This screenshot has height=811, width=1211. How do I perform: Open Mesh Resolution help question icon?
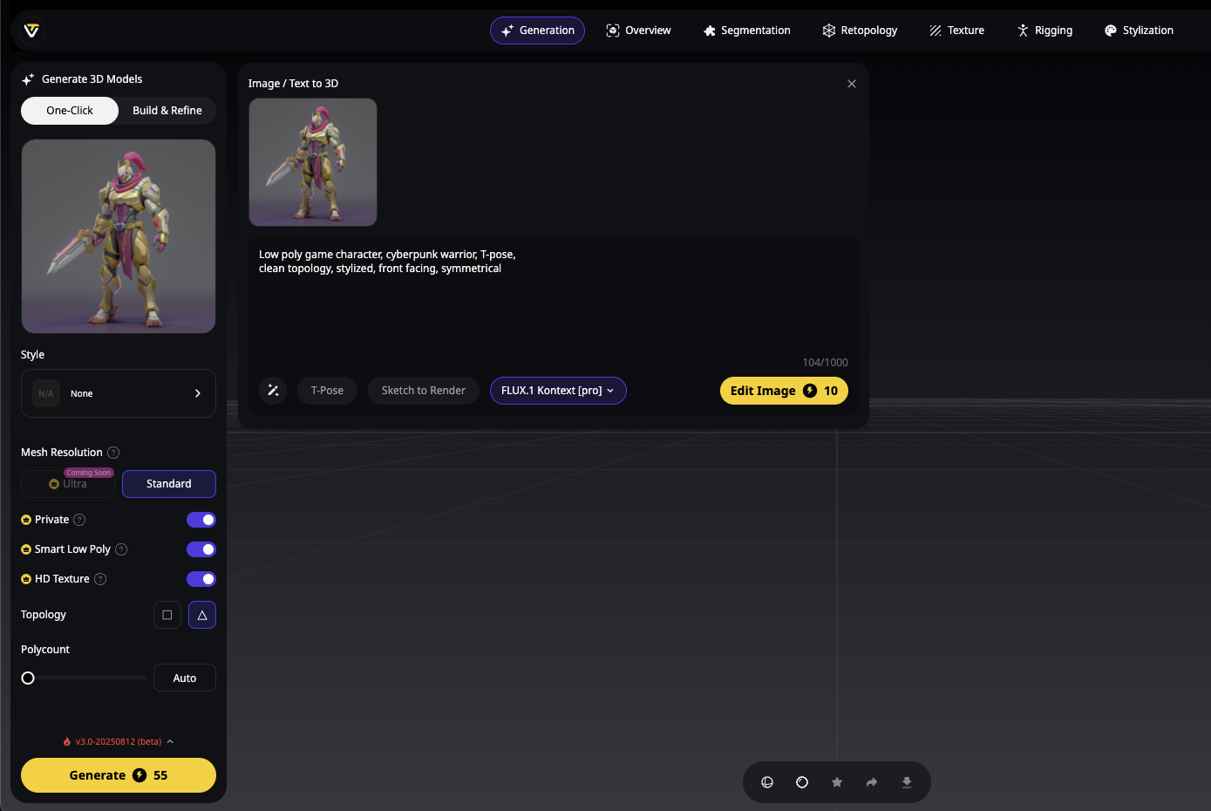point(113,453)
